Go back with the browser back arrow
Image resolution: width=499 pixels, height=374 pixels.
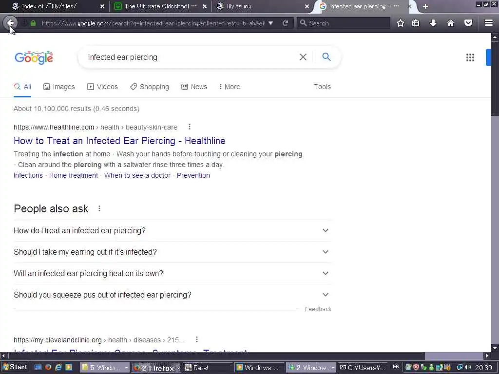click(10, 23)
